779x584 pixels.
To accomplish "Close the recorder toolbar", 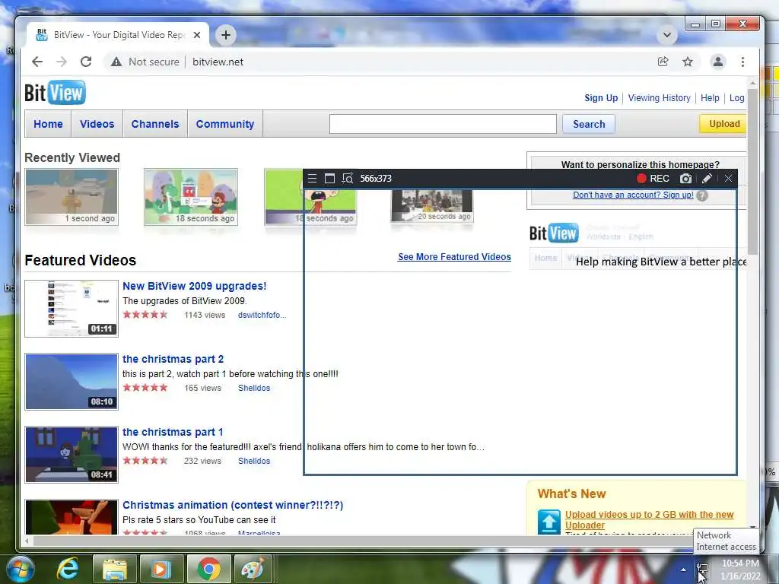I will click(x=728, y=178).
